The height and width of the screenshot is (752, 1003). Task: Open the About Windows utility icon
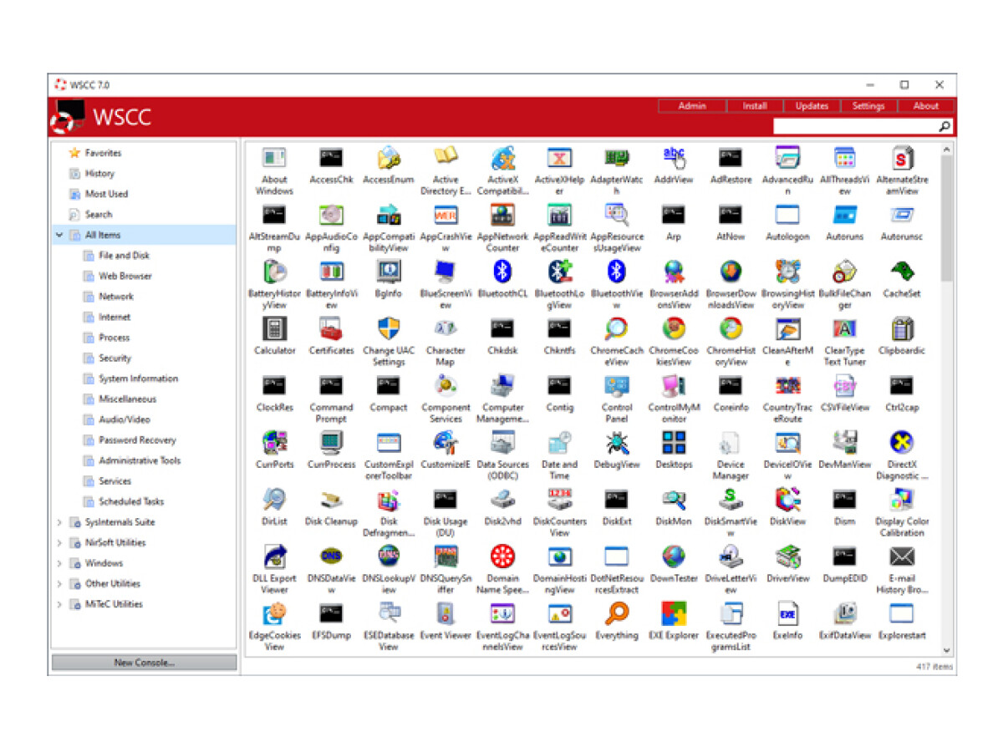click(x=274, y=157)
